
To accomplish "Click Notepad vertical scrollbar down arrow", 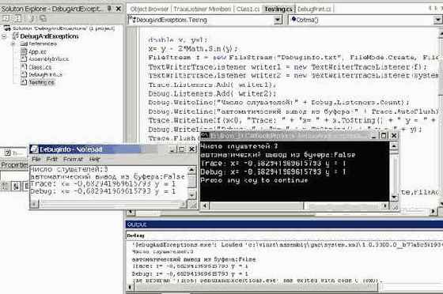I will 191,194.
